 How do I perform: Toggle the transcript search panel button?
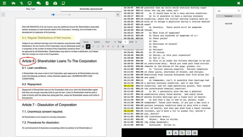pos(182,133)
